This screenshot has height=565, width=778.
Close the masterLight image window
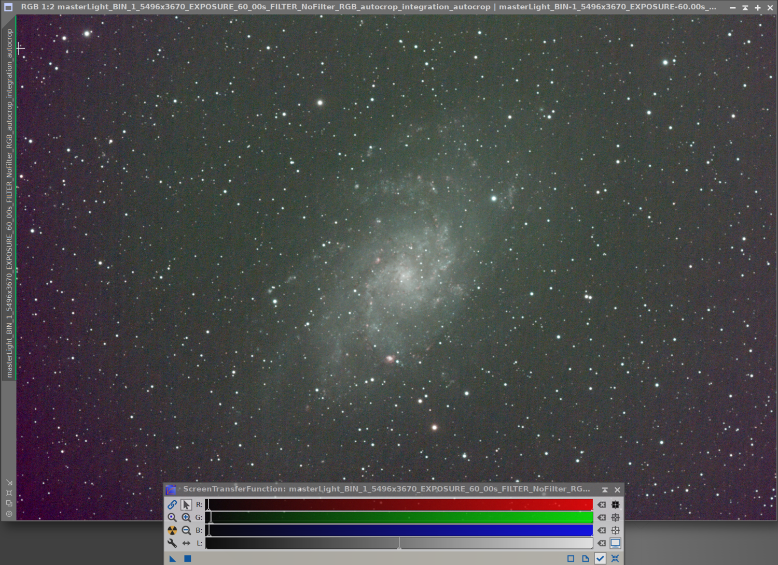(x=770, y=7)
